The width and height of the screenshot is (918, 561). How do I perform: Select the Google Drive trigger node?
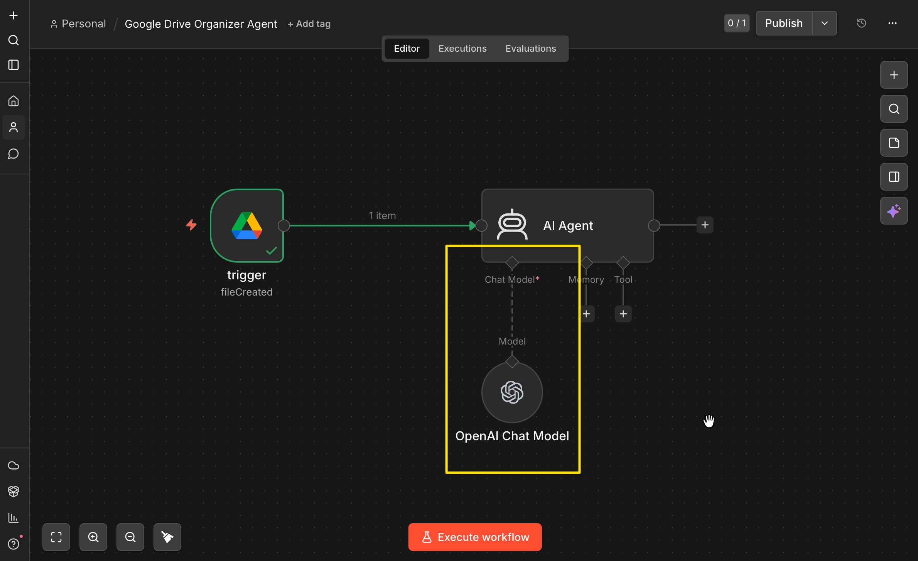pyautogui.click(x=247, y=226)
